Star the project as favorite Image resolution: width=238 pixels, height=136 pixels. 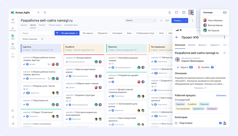(161, 21)
